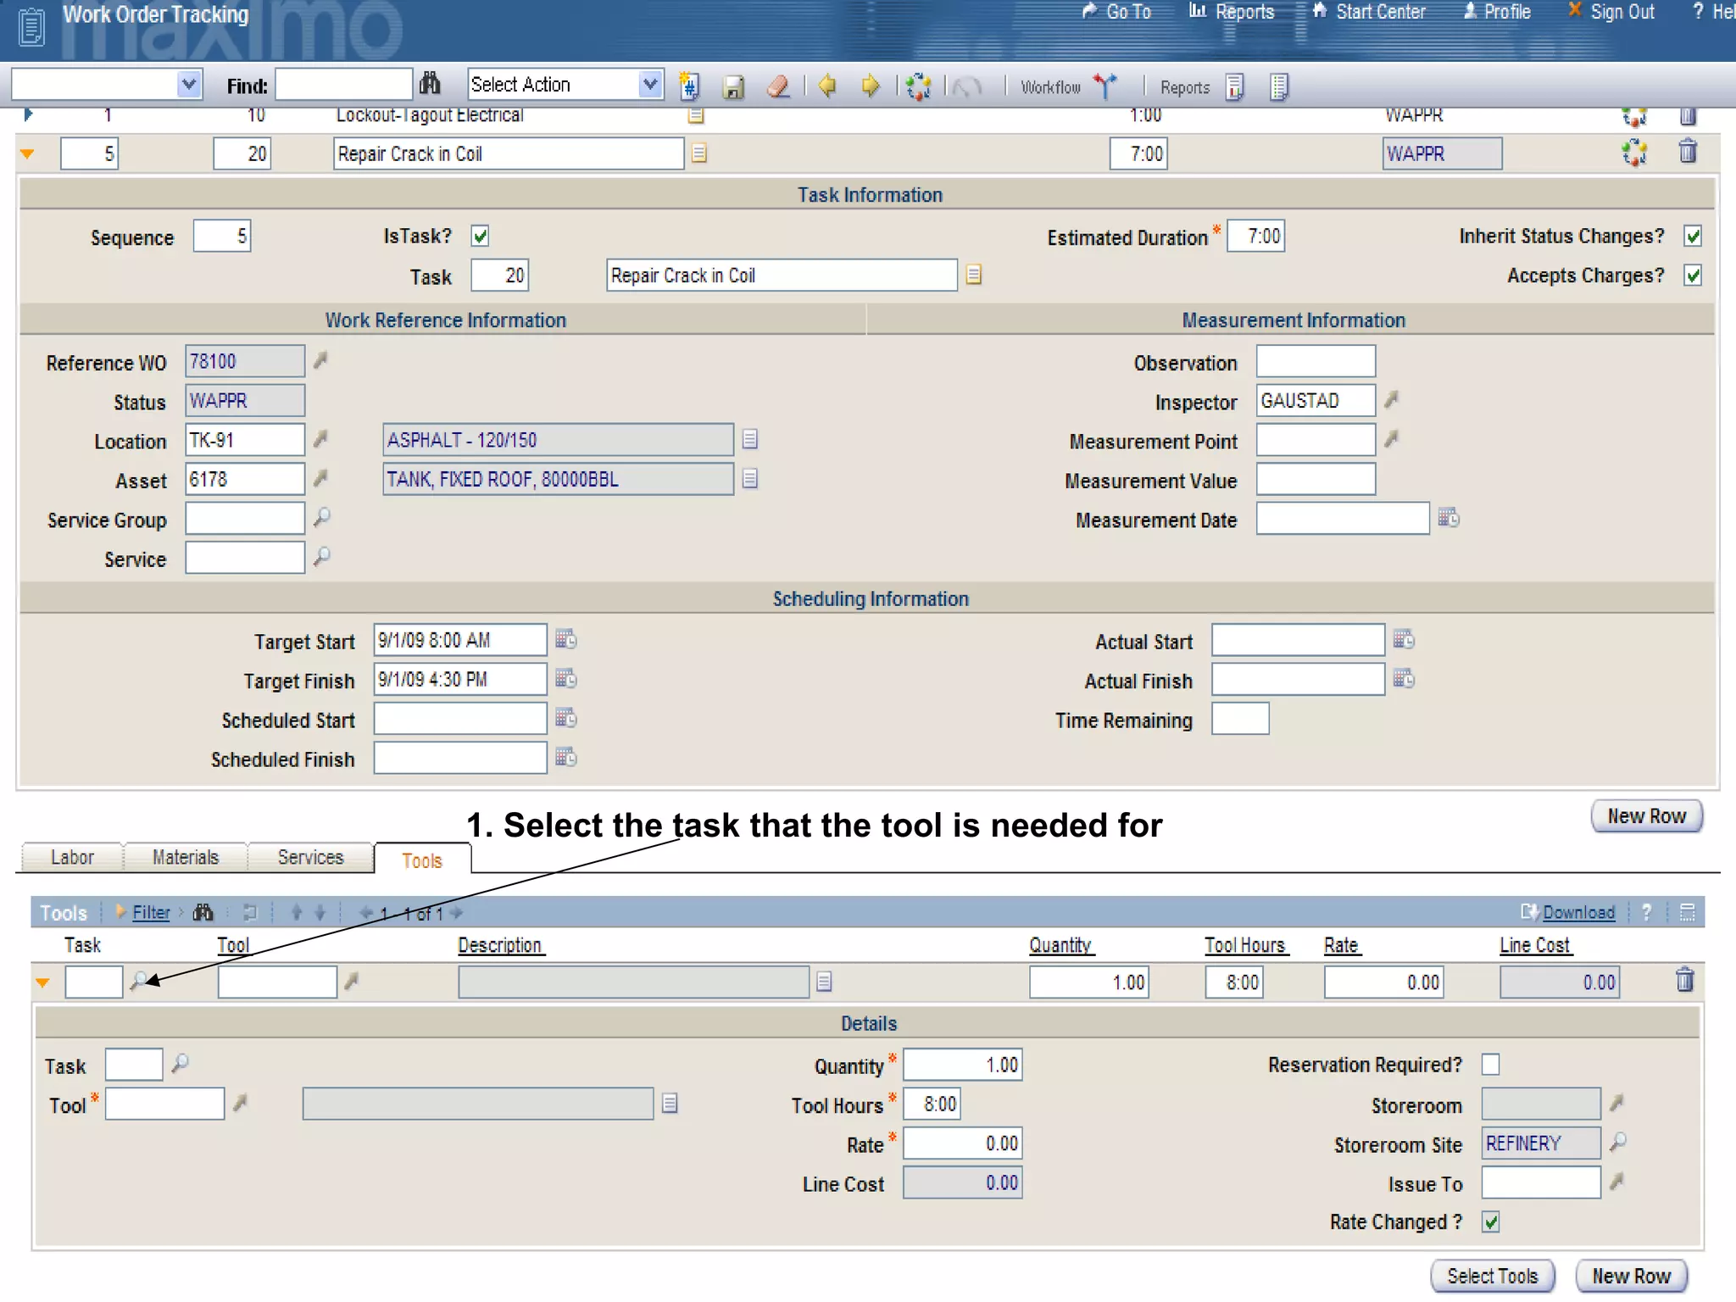
Task: Click the binoculars Find icon in toolbar
Action: pyautogui.click(x=430, y=84)
